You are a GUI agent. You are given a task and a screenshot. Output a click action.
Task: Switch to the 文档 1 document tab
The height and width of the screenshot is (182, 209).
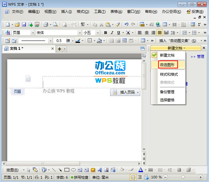(16, 49)
